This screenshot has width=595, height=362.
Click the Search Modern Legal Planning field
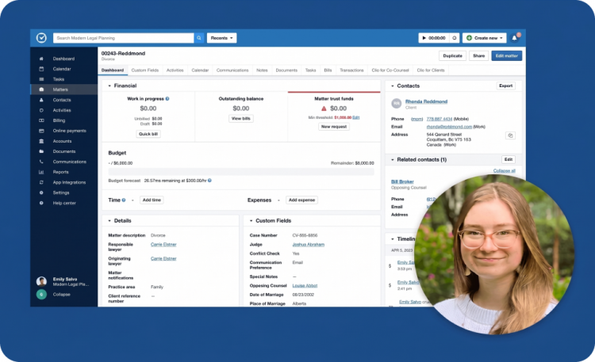[123, 38]
